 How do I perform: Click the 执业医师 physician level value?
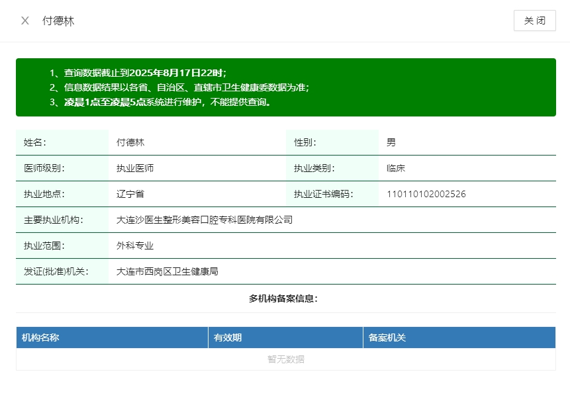[135, 168]
